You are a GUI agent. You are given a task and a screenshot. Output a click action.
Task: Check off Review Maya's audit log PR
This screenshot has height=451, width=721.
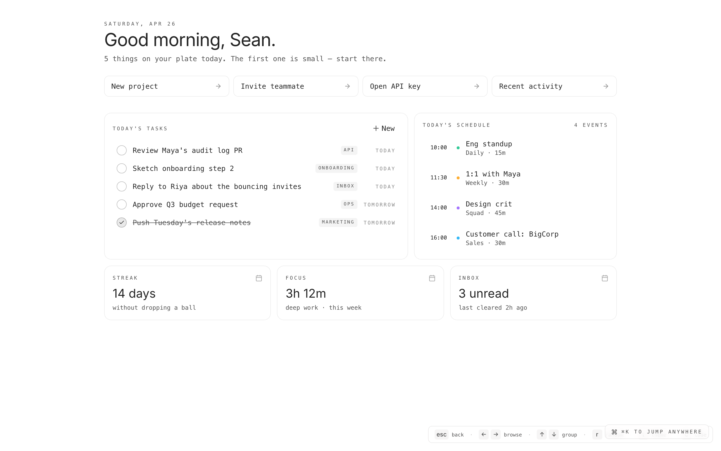(122, 150)
